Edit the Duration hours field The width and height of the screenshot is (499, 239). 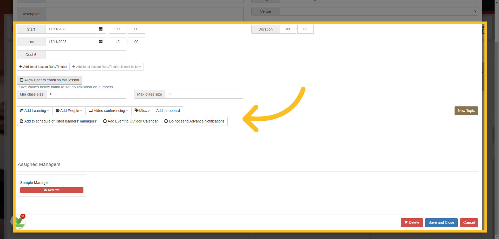pyautogui.click(x=288, y=29)
